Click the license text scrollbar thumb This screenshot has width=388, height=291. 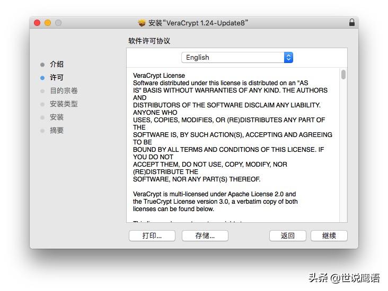(343, 75)
